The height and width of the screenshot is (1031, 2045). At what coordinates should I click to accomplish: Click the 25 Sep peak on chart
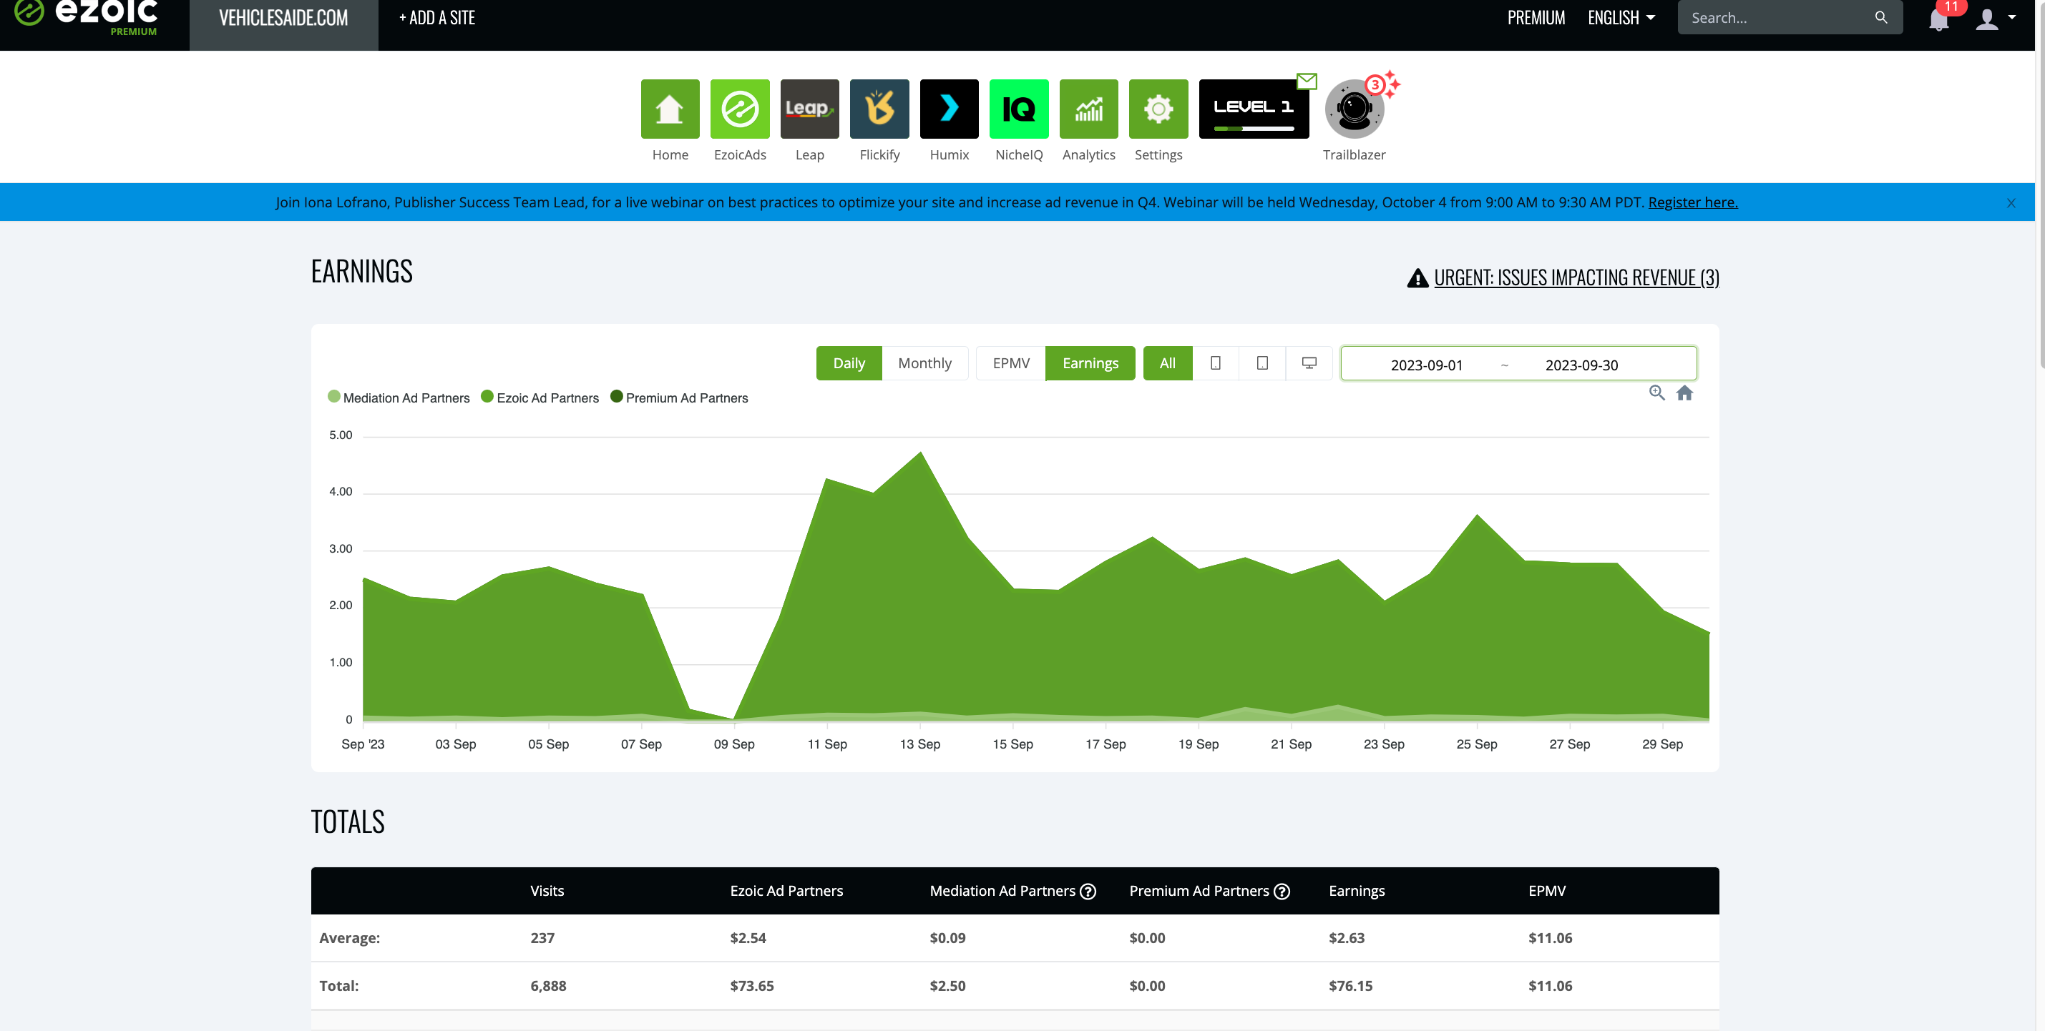pyautogui.click(x=1477, y=515)
